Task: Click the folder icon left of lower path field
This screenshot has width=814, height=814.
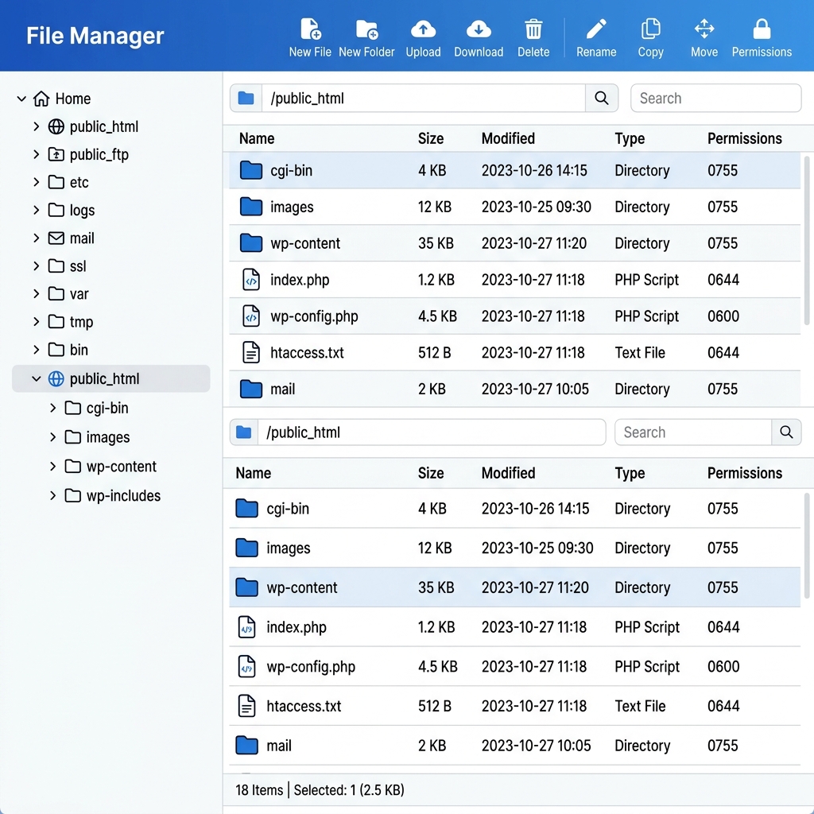Action: (x=243, y=432)
